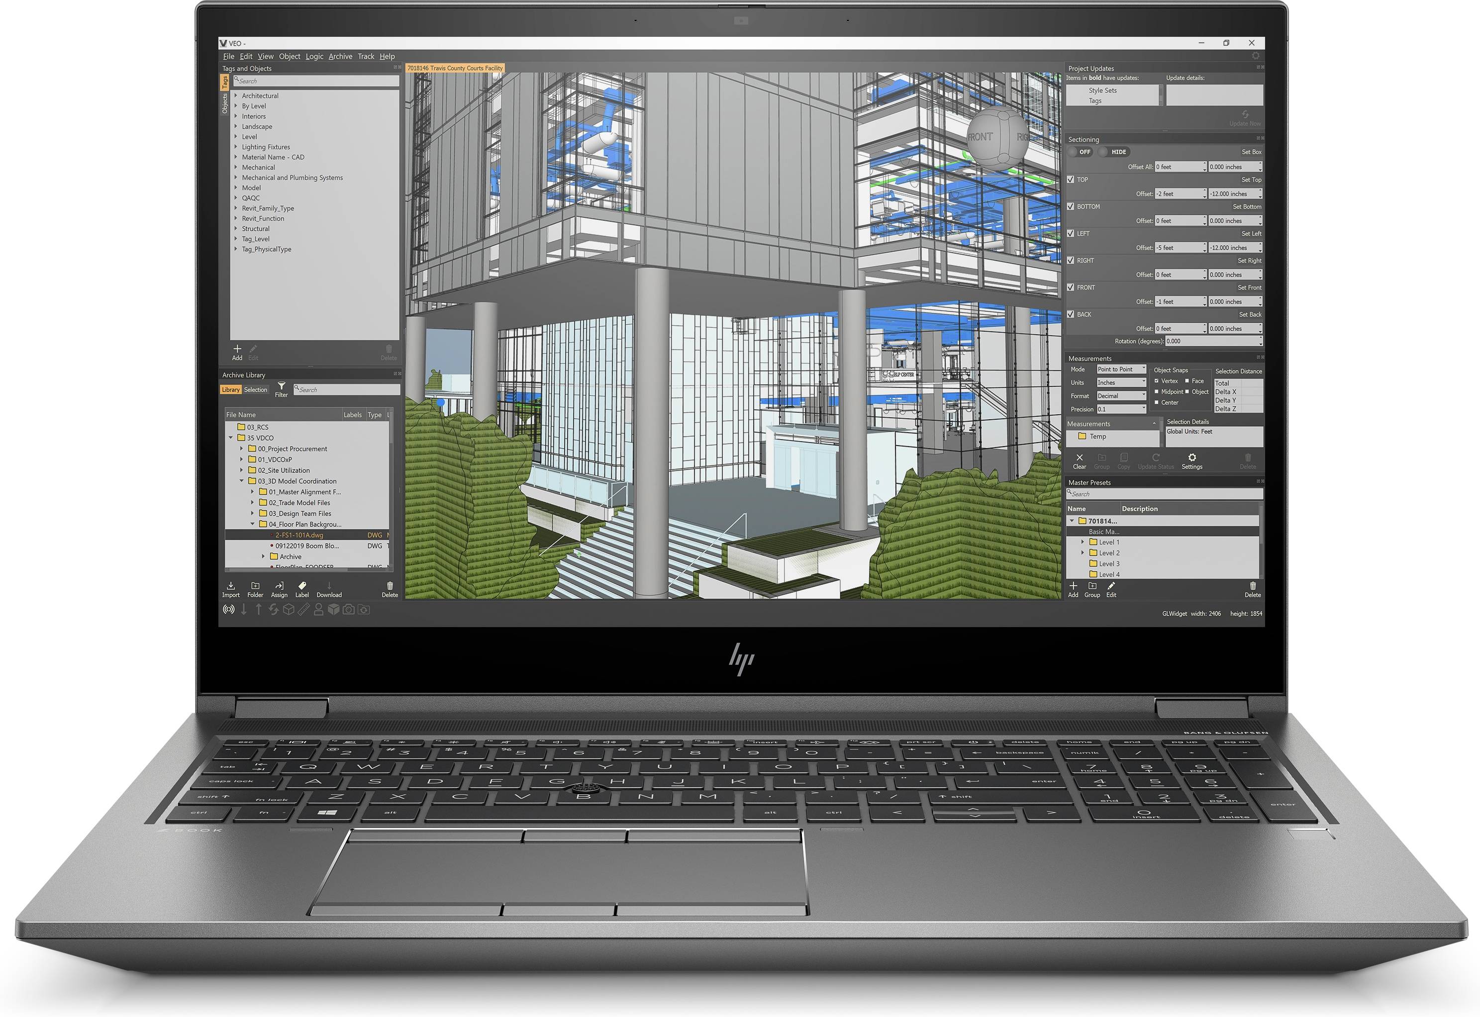Open the Object menu in the menu bar
Viewport: 1480px width, 1017px height.
pos(299,57)
